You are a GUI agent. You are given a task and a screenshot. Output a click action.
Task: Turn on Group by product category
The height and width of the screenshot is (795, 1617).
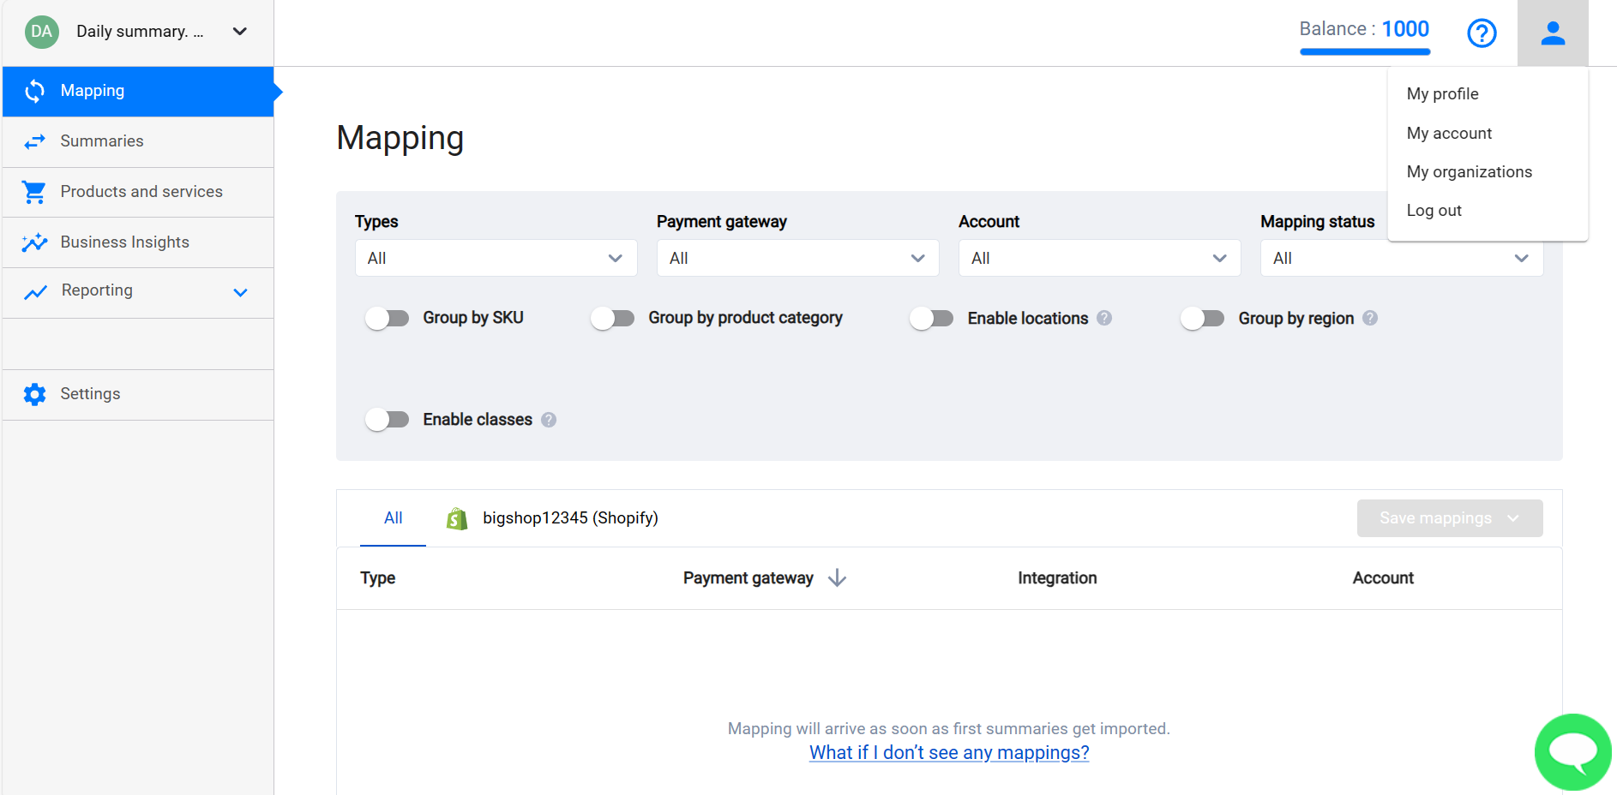612,317
